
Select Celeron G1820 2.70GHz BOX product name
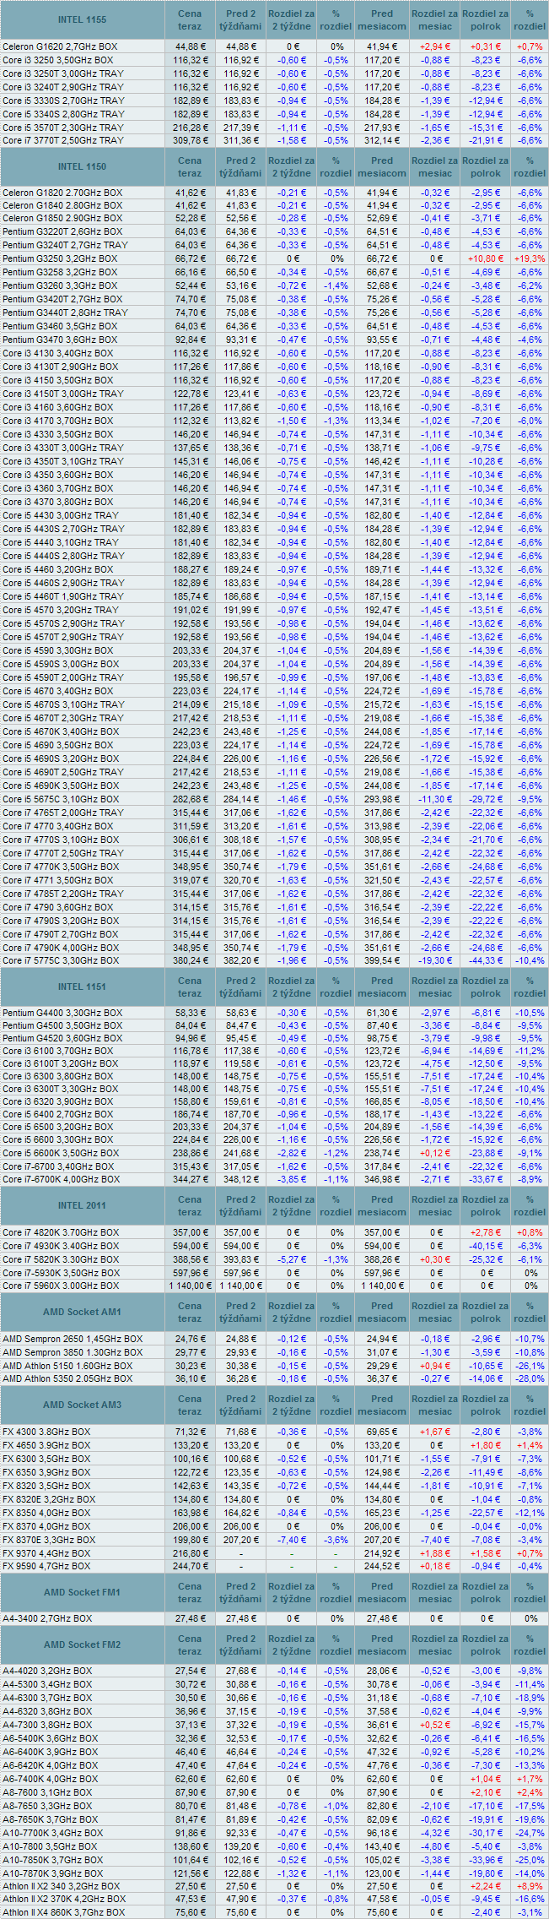click(62, 193)
